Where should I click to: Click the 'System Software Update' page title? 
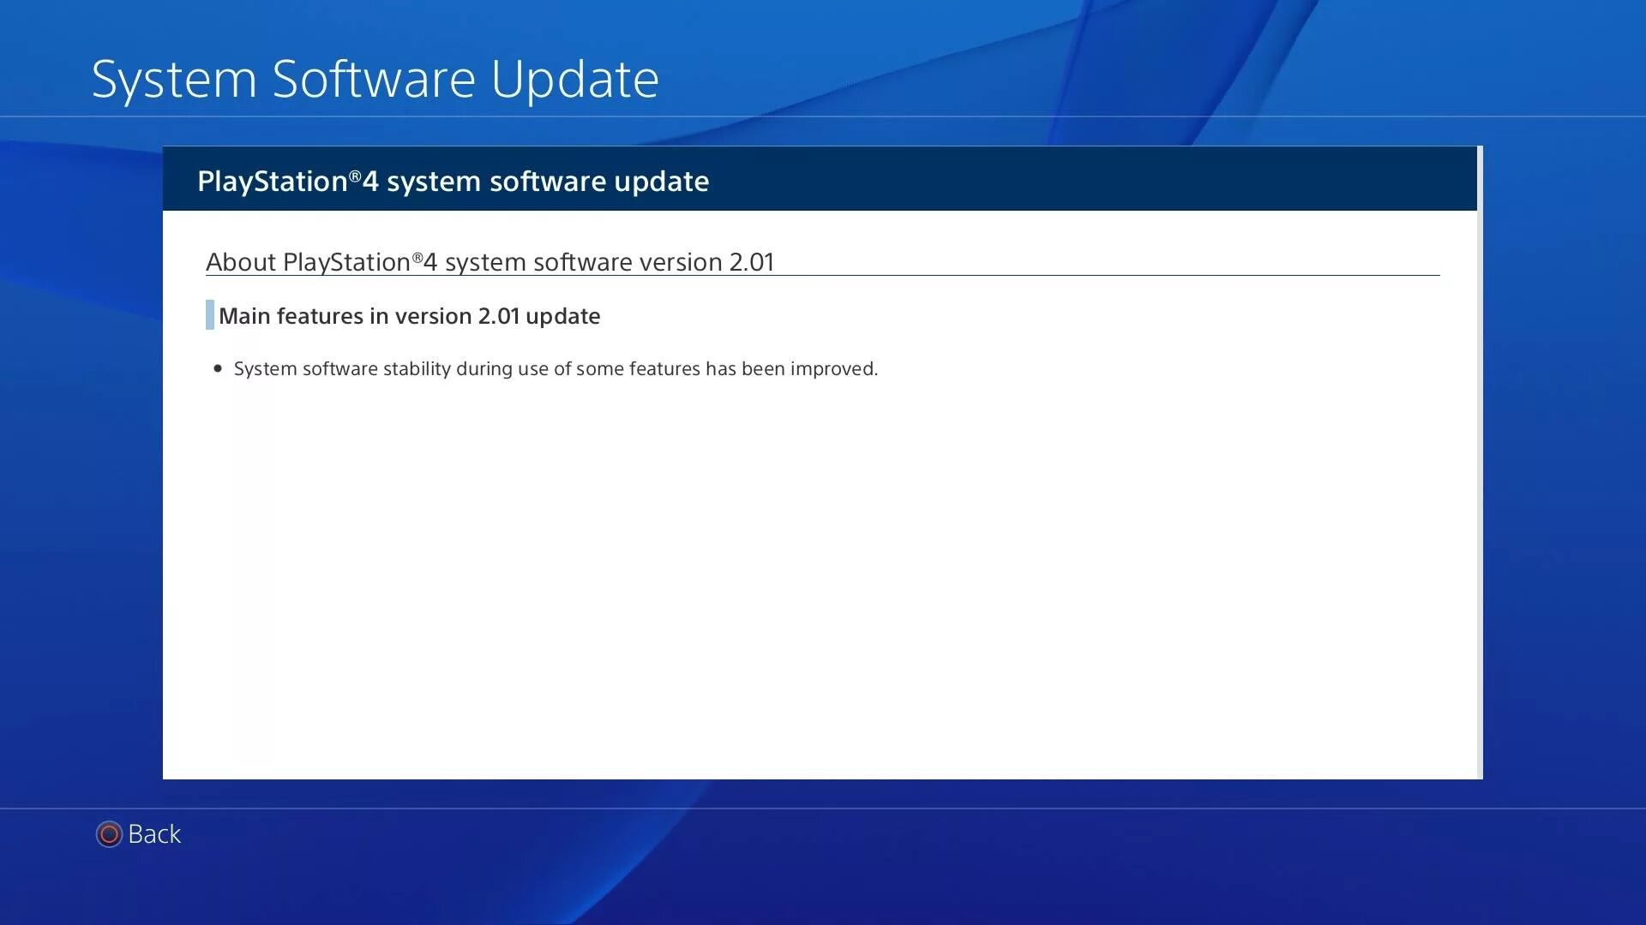(x=371, y=77)
